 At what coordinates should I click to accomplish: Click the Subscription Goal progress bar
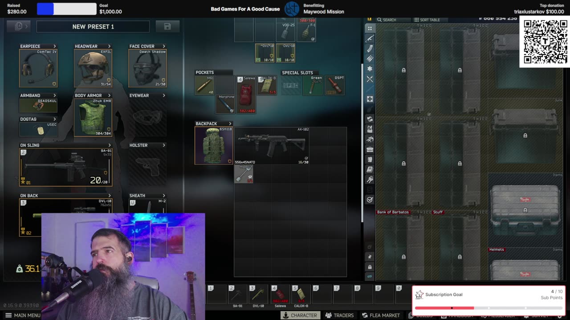pyautogui.click(x=489, y=308)
